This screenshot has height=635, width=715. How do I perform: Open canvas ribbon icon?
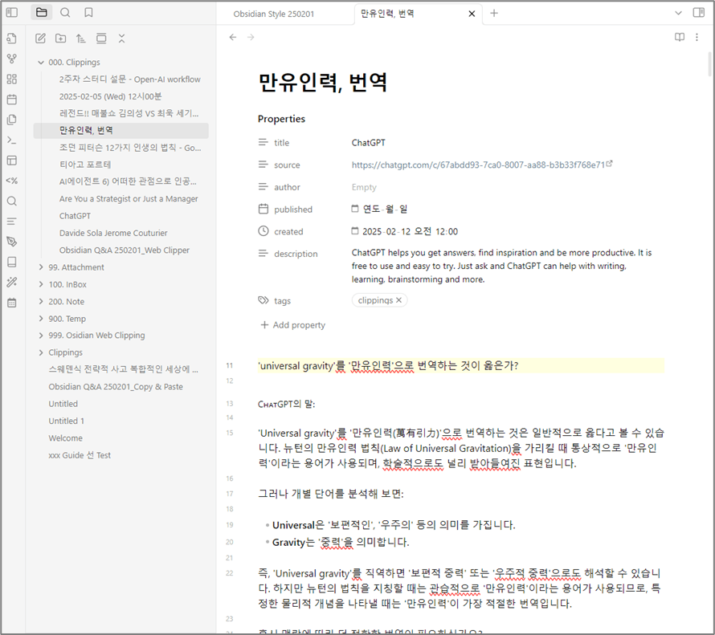12,79
